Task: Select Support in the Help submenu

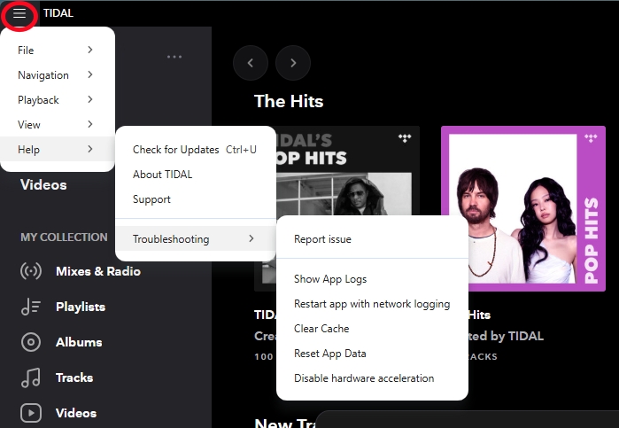Action: point(196,199)
